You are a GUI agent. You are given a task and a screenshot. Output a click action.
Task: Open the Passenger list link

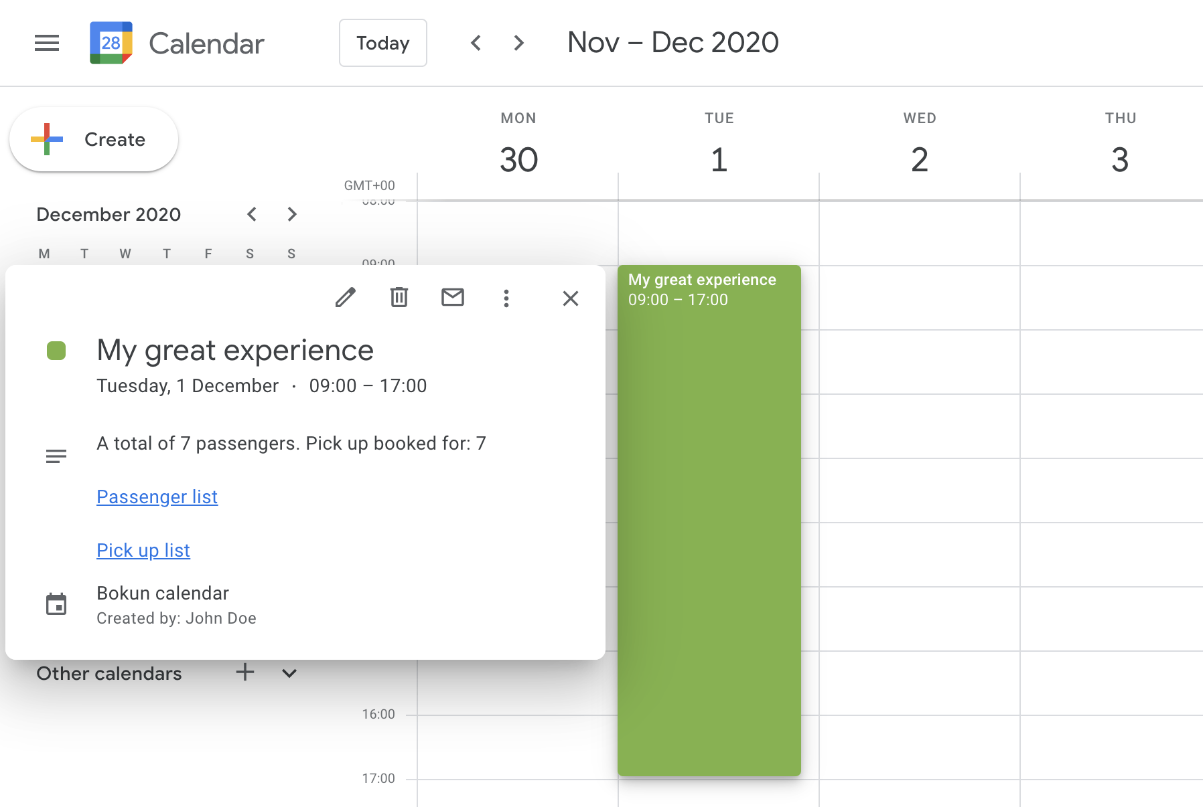click(157, 497)
